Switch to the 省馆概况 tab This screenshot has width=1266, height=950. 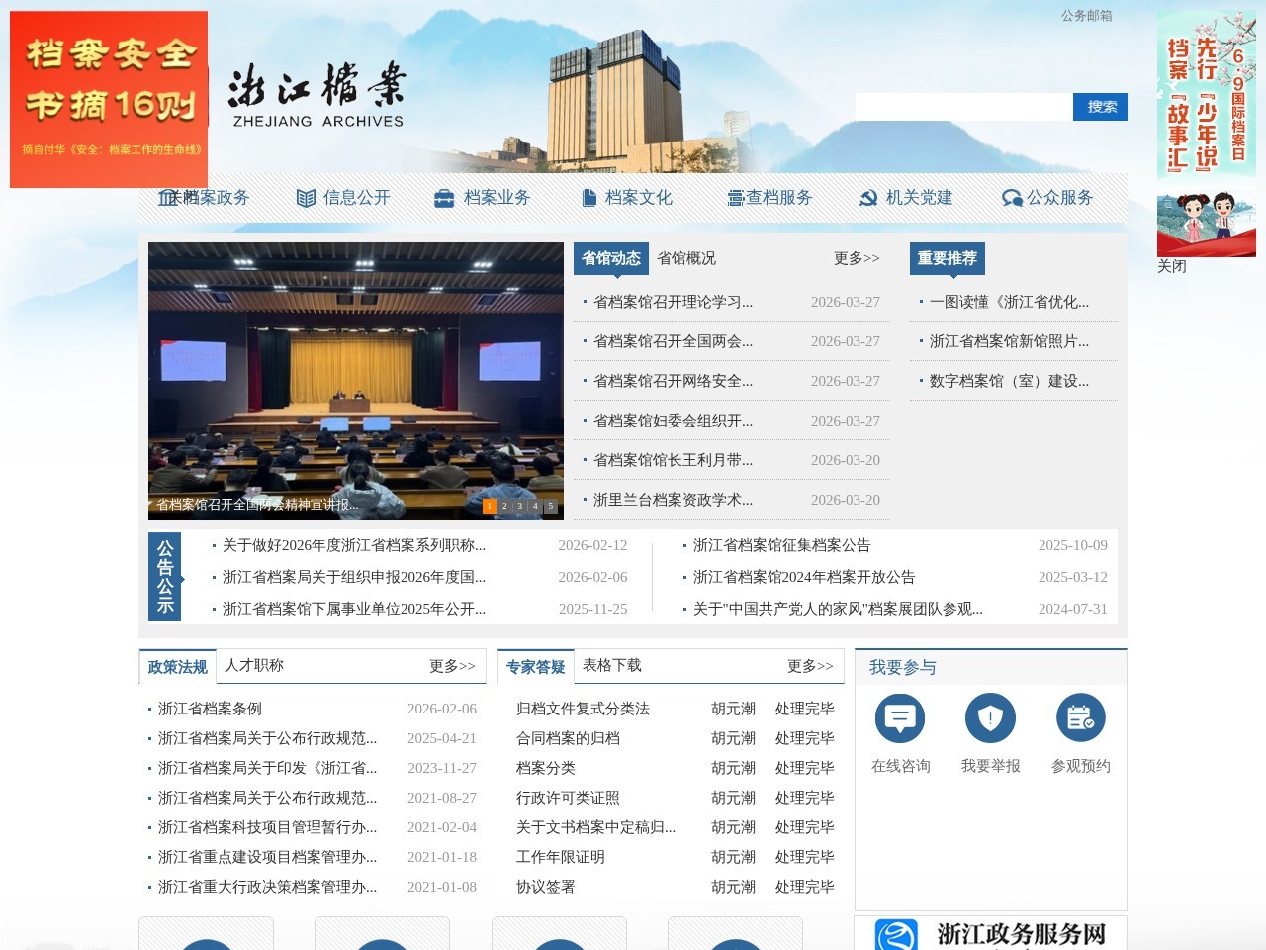coord(686,258)
